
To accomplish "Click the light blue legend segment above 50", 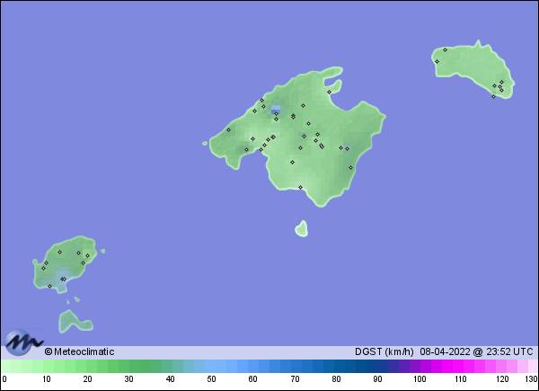I will 211,366.
